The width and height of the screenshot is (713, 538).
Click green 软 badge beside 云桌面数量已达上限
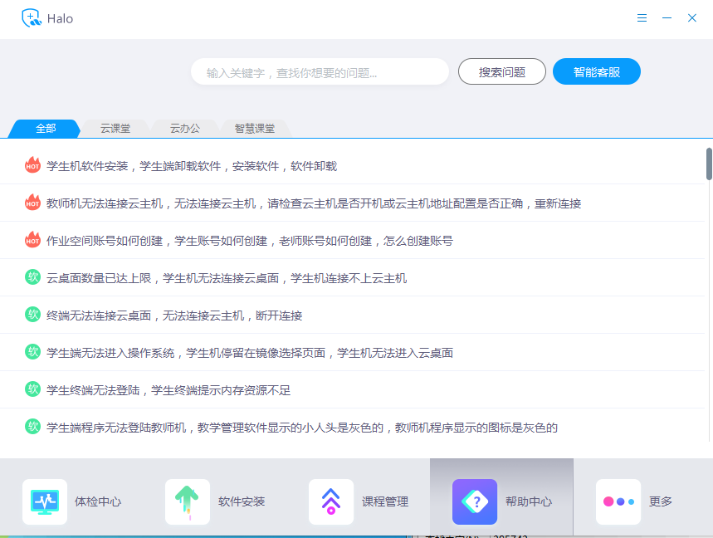pos(32,277)
